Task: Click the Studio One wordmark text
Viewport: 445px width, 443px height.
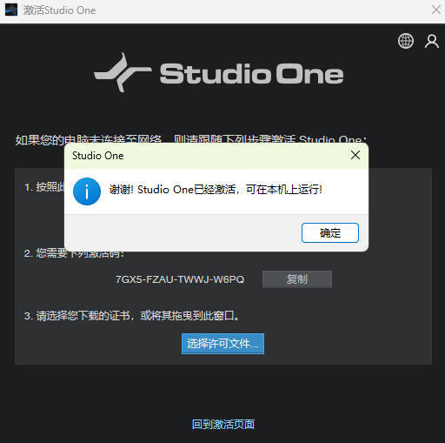Action: pos(251,74)
